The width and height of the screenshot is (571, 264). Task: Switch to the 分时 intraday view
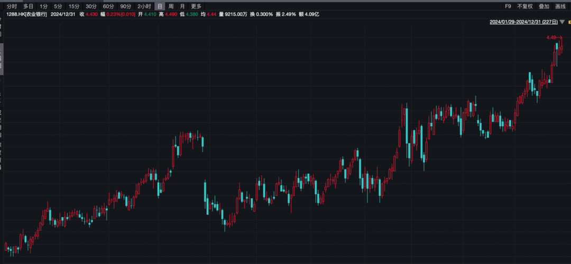[12, 6]
